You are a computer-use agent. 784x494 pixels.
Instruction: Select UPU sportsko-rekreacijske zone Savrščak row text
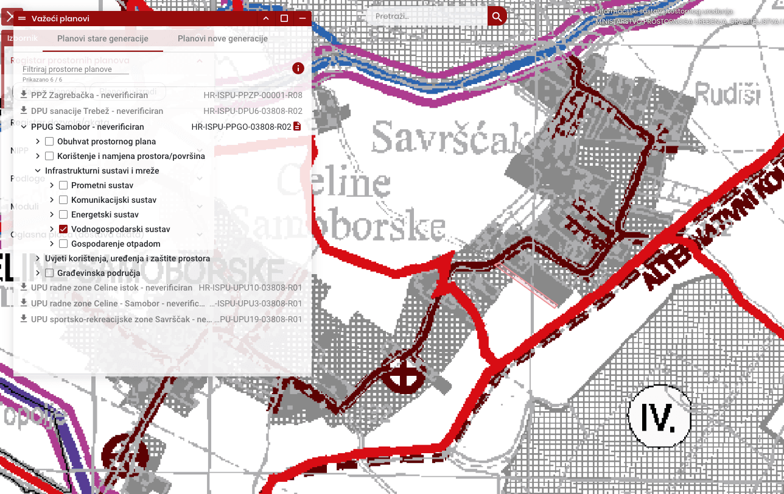(122, 319)
